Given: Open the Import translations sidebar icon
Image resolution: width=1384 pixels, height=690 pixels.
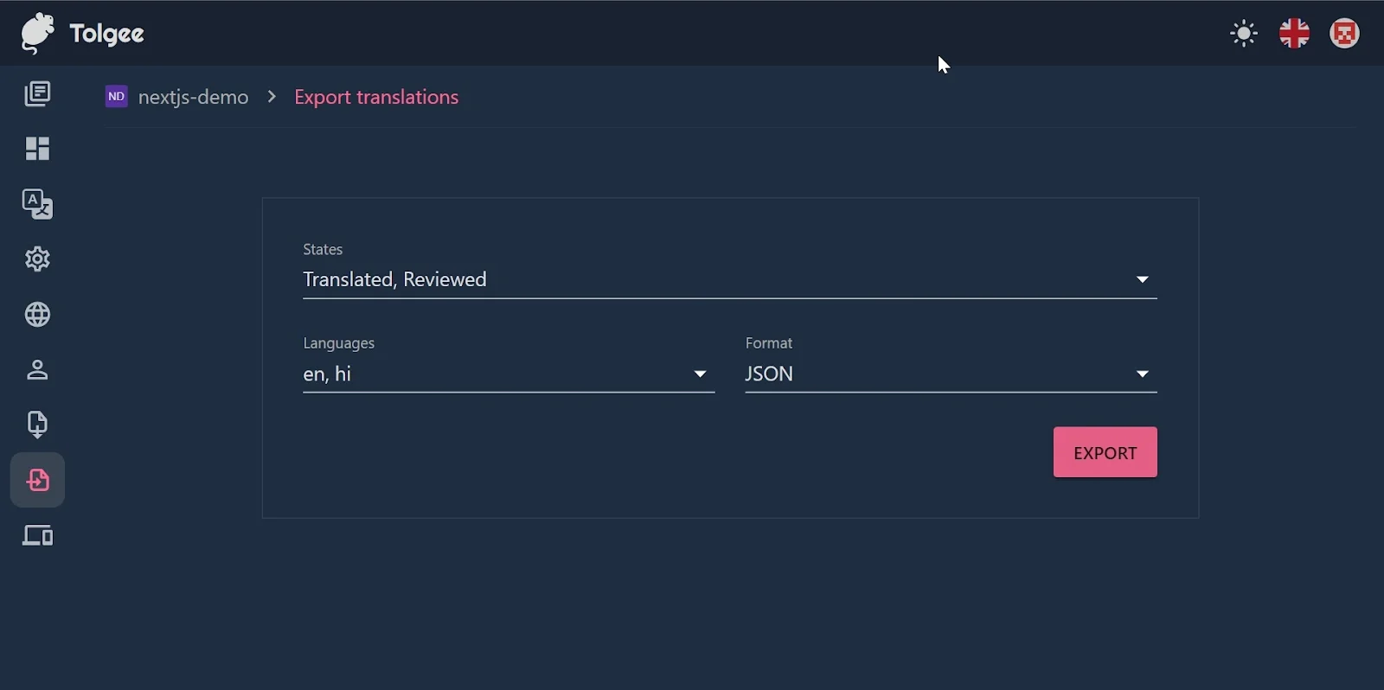Looking at the screenshot, I should (x=37, y=425).
